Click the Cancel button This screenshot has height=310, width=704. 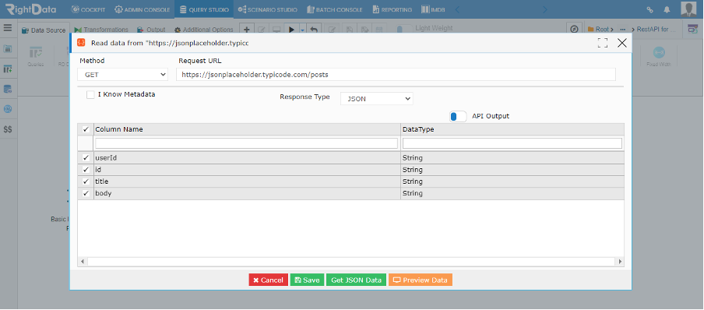pos(268,280)
